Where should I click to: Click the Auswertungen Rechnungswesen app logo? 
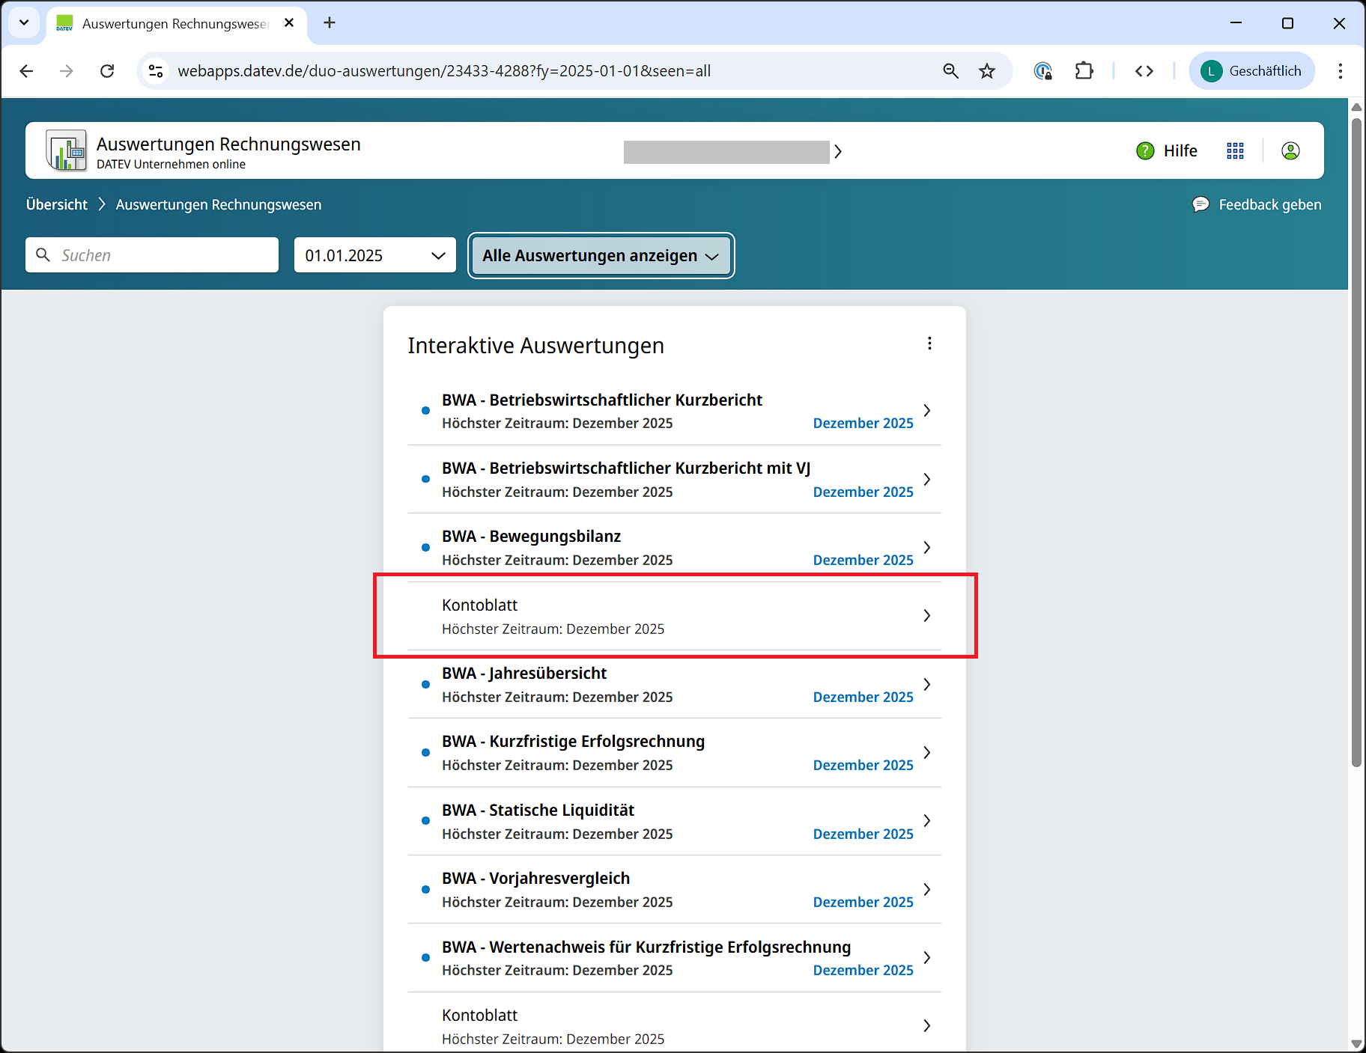click(x=66, y=150)
